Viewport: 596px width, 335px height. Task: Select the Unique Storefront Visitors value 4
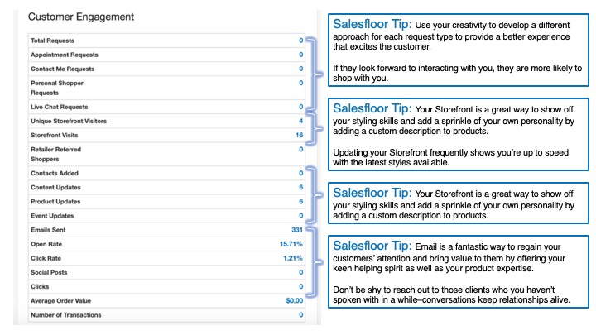click(300, 121)
